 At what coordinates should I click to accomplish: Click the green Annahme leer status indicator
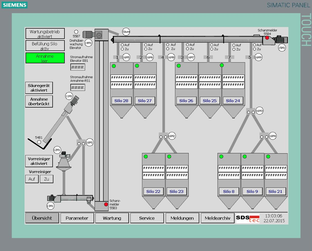[45, 58]
